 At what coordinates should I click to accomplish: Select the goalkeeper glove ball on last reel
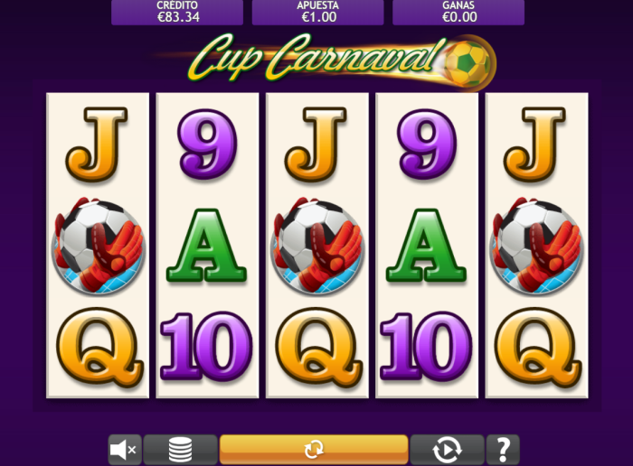536,246
